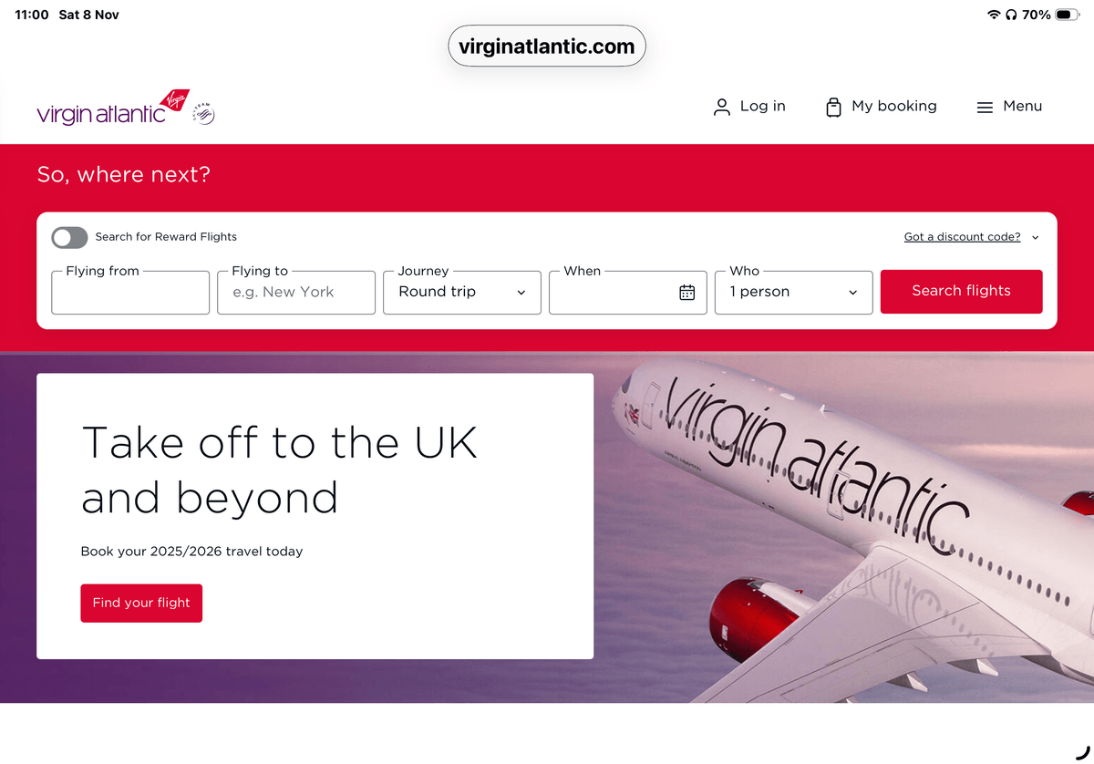This screenshot has height=764, width=1094.
Task: Tap the battery indicator in status bar
Action: coord(1068,15)
